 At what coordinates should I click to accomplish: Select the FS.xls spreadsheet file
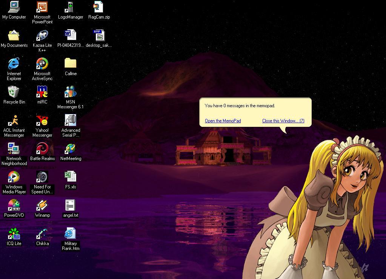71,177
